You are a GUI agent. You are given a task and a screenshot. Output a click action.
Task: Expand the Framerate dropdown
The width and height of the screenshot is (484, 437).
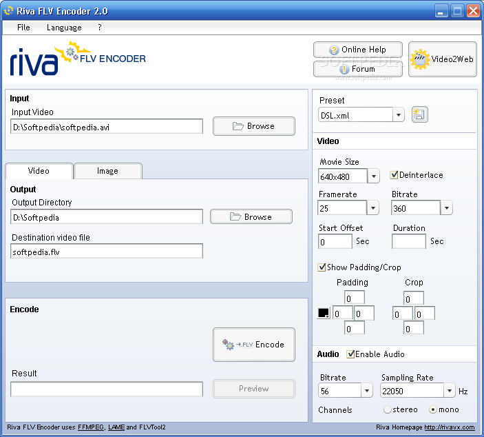tap(373, 207)
